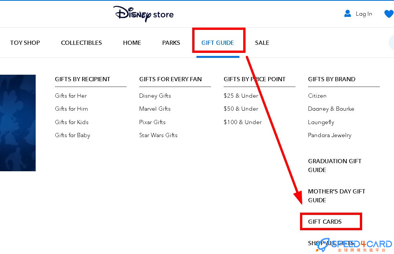
Task: Go to GRADUATION GIFT GUIDE
Action: 335,166
